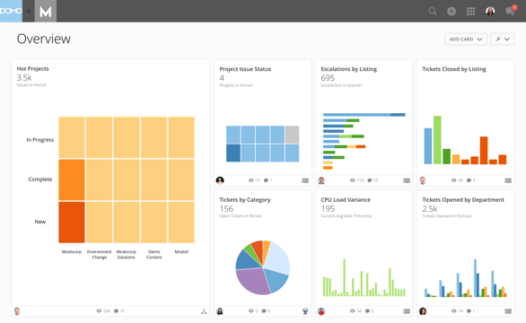The height and width of the screenshot is (323, 526).
Task: Open the Tickets by Category card title
Action: (245, 200)
